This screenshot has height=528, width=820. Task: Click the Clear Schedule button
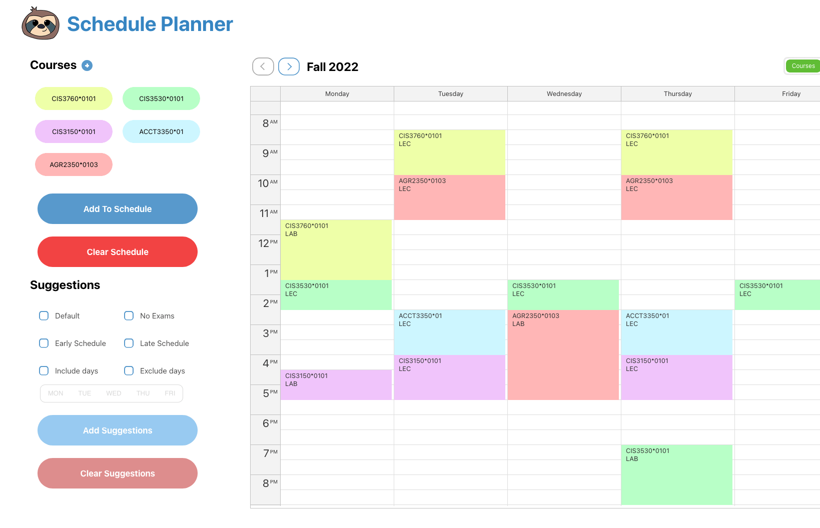click(x=117, y=251)
